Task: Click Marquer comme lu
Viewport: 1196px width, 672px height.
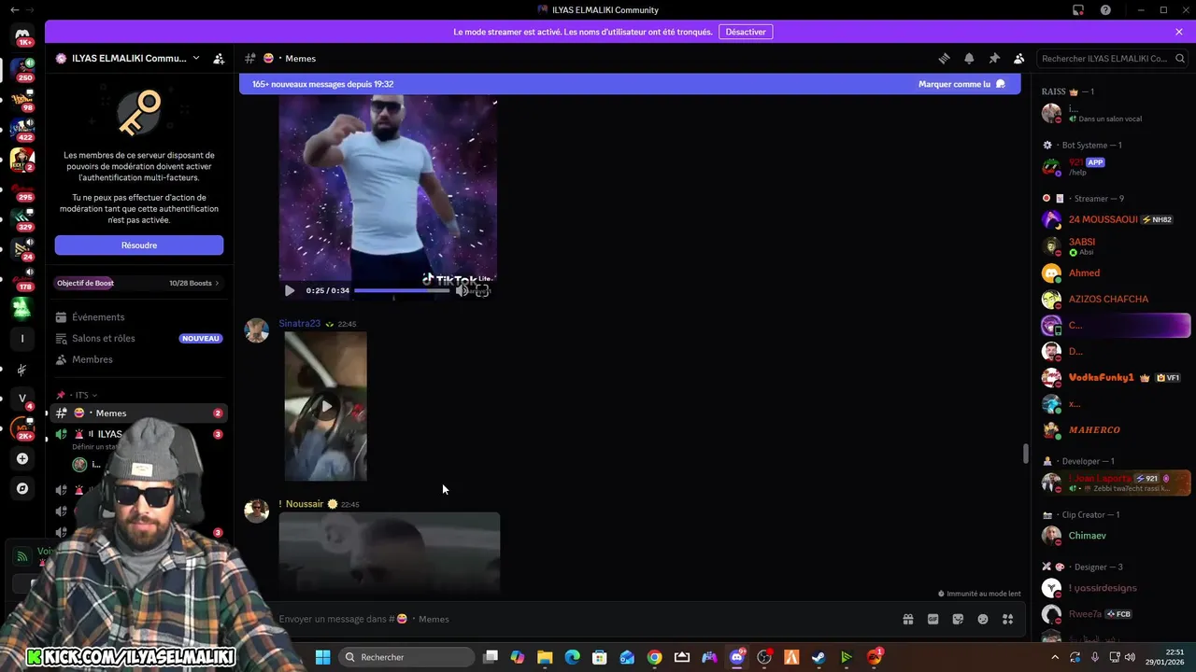Action: [961, 84]
